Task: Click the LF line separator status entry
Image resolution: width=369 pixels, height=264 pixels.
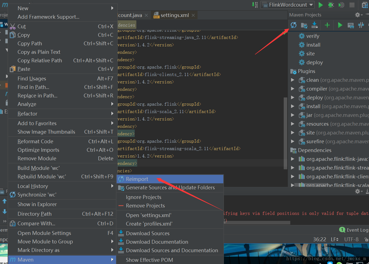Action: point(334,239)
